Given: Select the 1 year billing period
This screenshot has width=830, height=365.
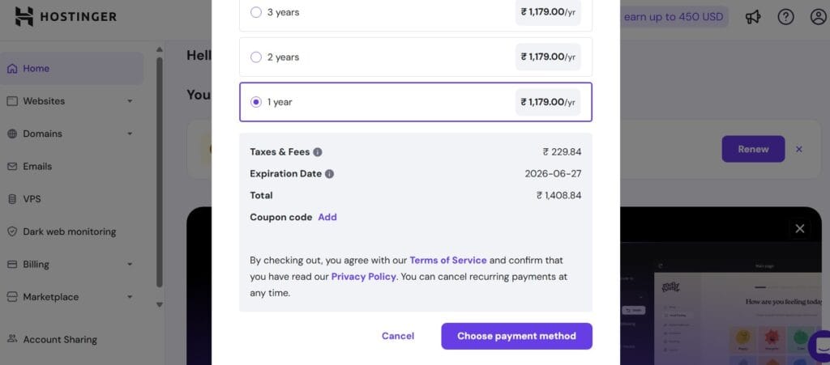Looking at the screenshot, I should (416, 102).
